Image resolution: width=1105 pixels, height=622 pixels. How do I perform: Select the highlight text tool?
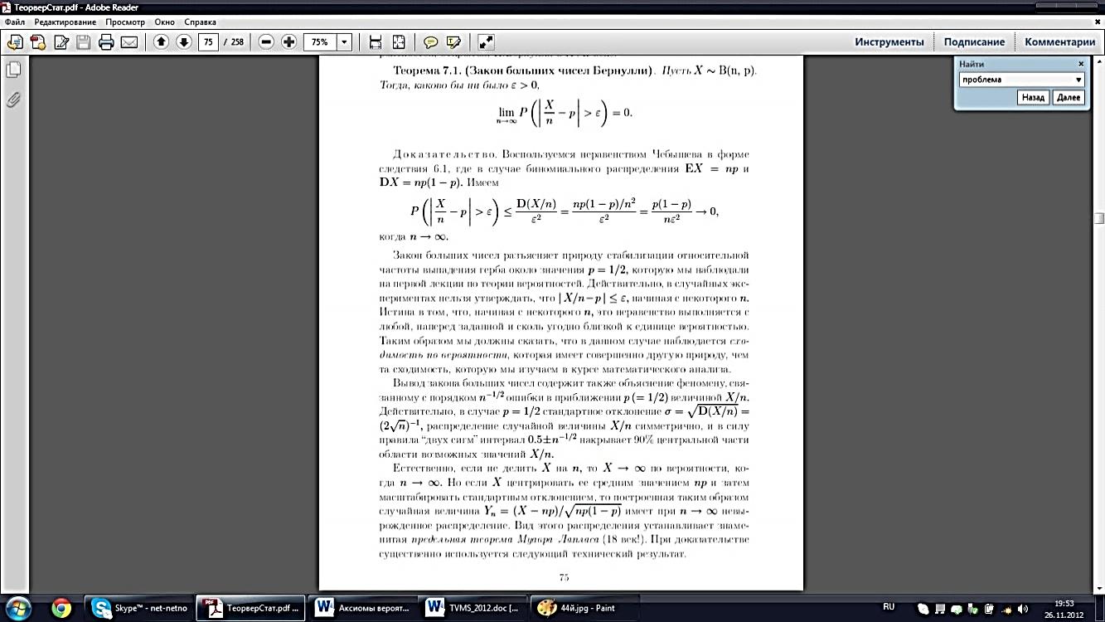tap(453, 41)
